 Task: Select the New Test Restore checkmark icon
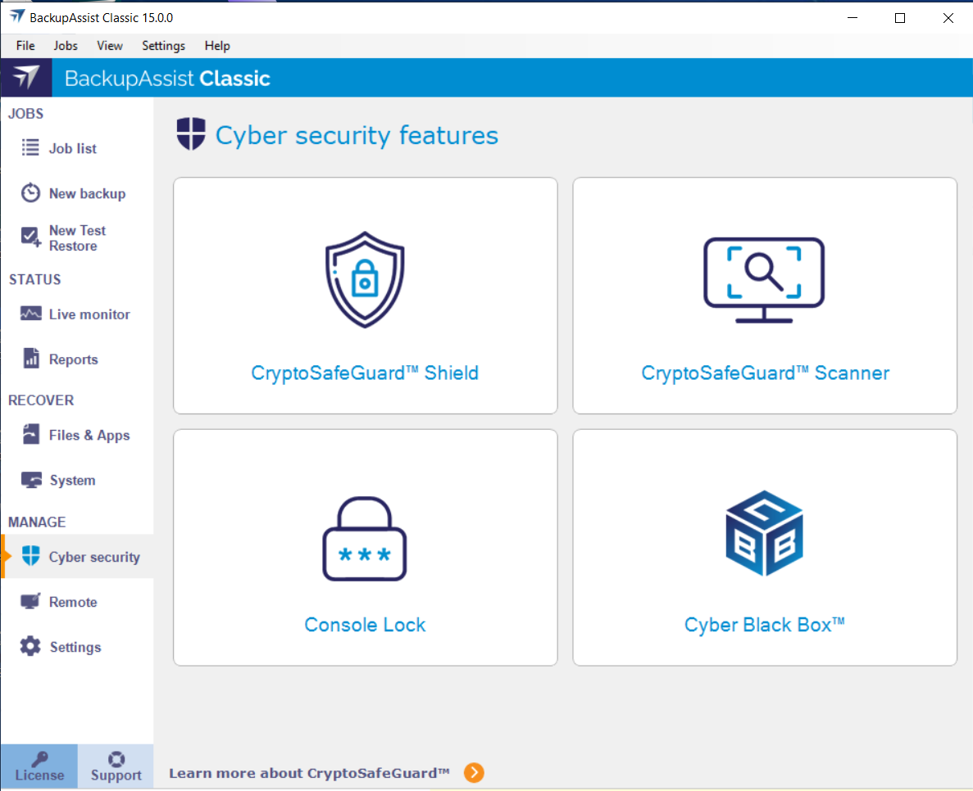click(30, 237)
